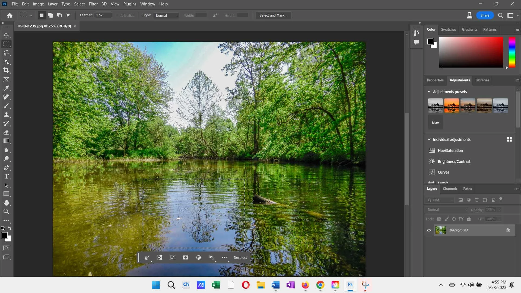
Task: Select the Crop tool
Action: point(6,70)
